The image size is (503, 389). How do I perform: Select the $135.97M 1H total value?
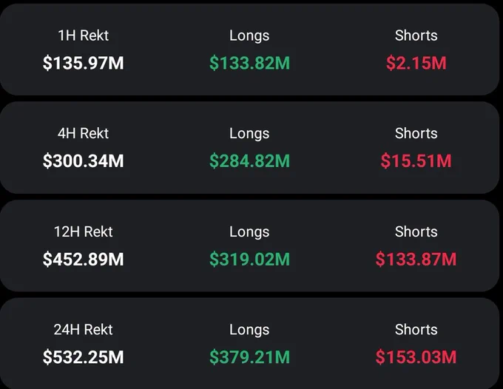83,63
